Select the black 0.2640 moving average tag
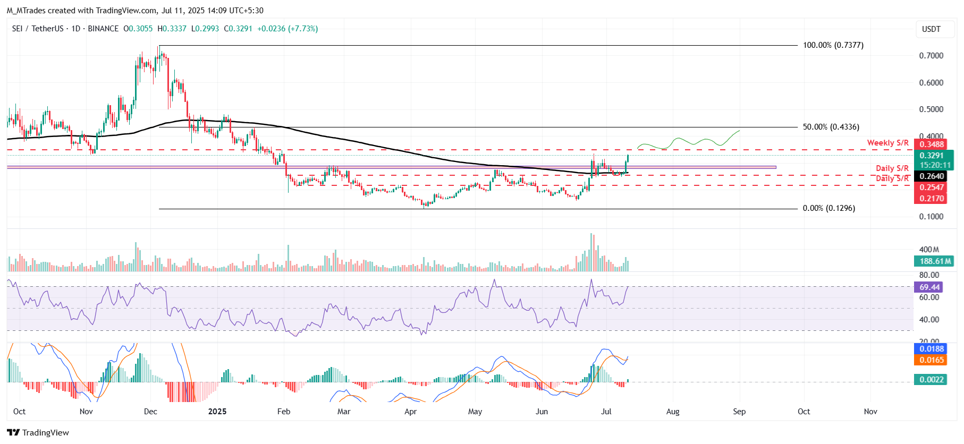This screenshot has height=444, width=964. pyautogui.click(x=932, y=176)
